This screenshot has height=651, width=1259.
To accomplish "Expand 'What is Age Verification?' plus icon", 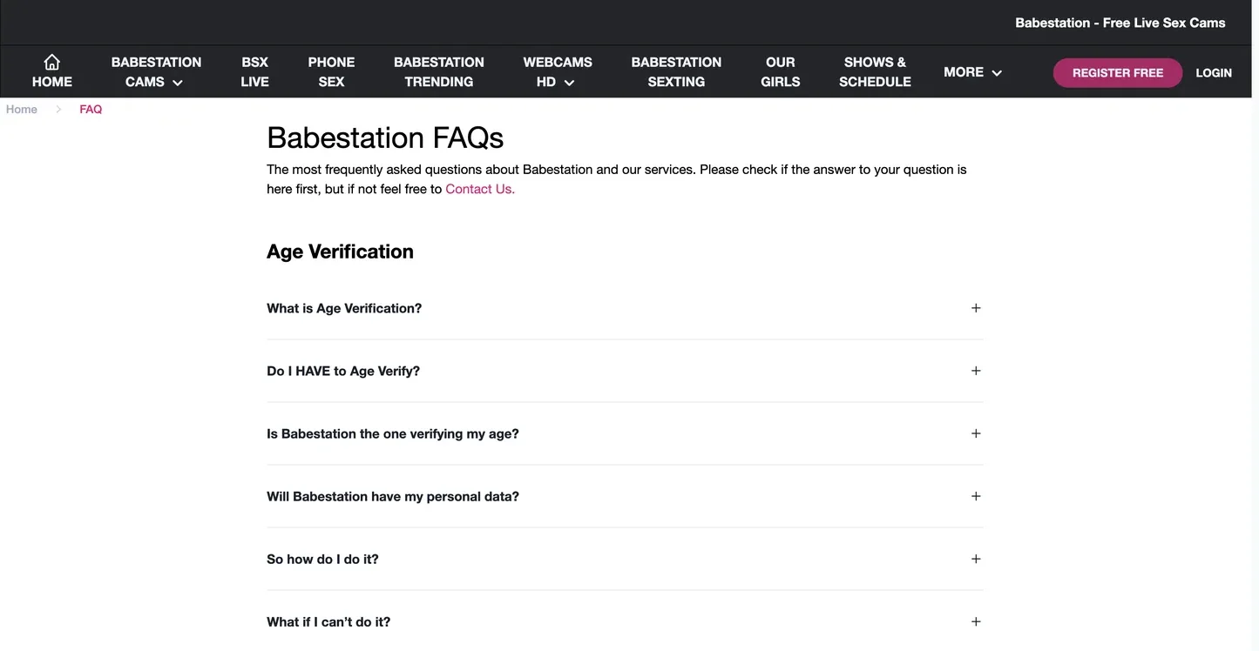I will click(976, 308).
